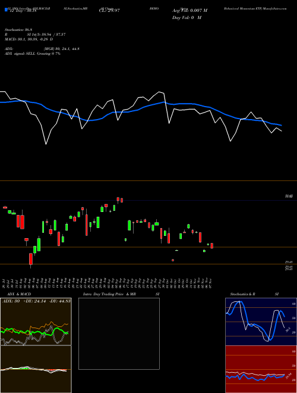
Task: Click the last red candlestick on the chart
Action: [212, 245]
